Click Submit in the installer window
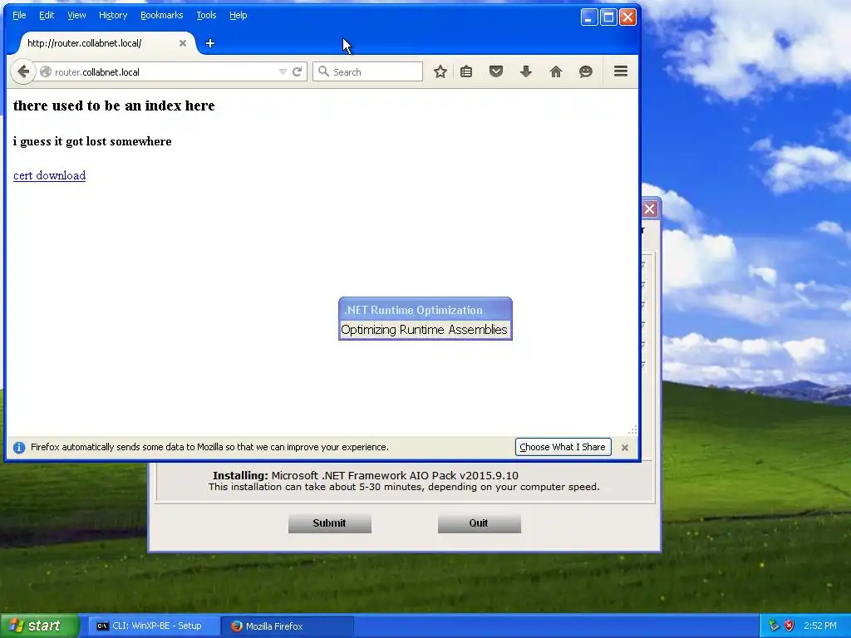The image size is (851, 638). point(329,523)
